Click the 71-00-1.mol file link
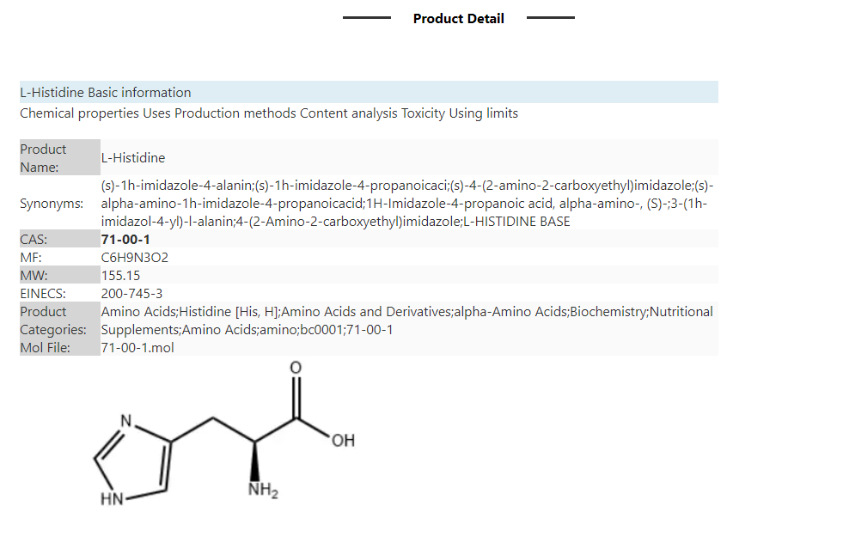This screenshot has width=849, height=537. [137, 347]
